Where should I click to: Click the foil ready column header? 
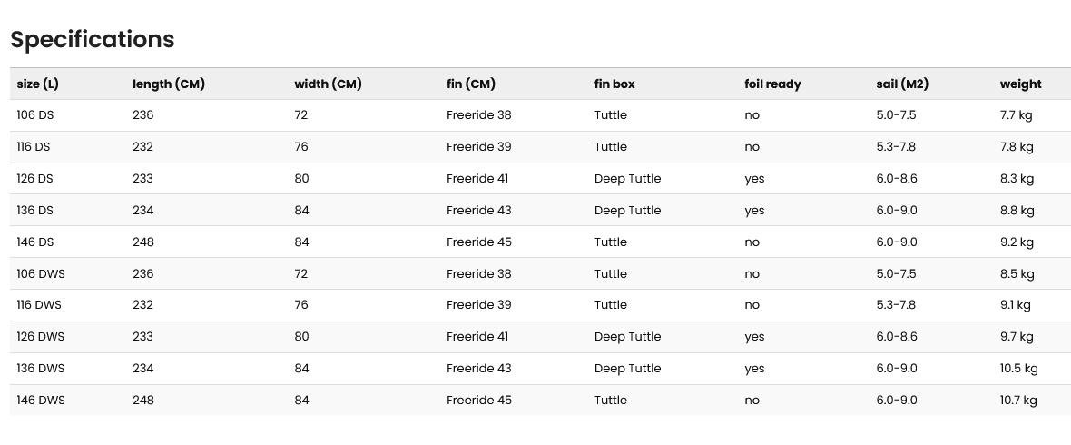772,84
